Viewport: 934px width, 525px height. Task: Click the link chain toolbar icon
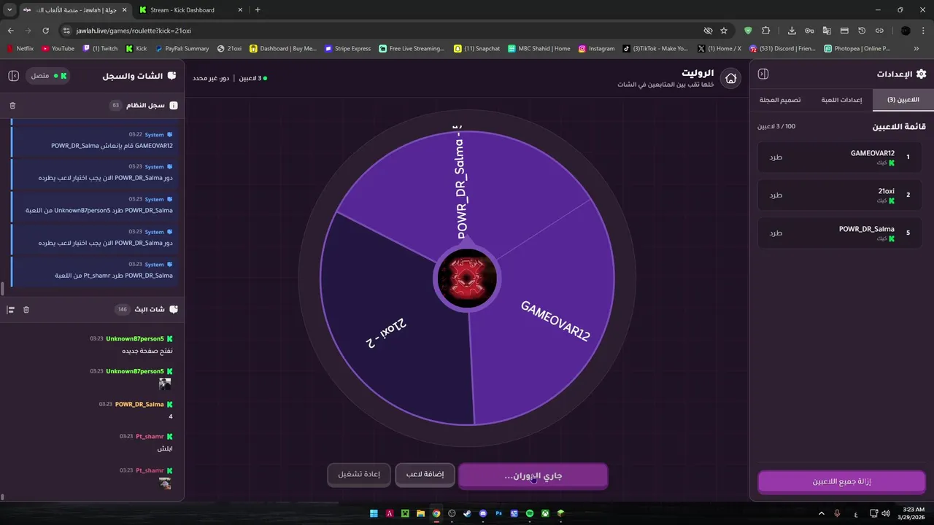pyautogui.click(x=879, y=31)
